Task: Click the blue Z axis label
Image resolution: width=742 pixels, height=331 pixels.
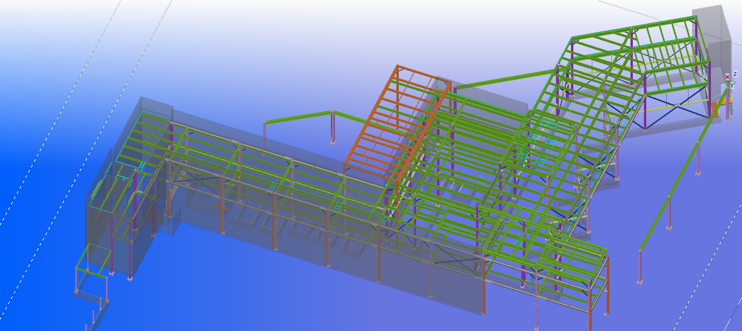Action: coord(735,74)
